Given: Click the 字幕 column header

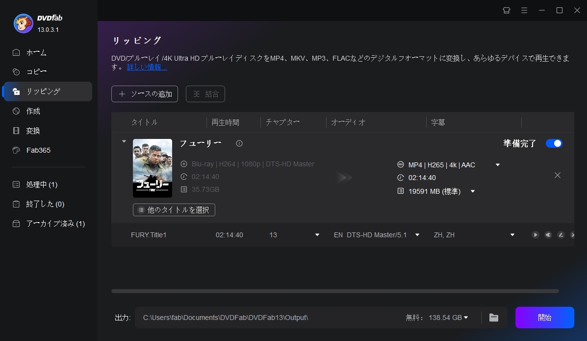Looking at the screenshot, I should [x=438, y=122].
